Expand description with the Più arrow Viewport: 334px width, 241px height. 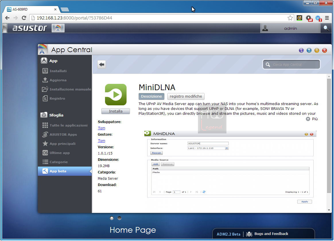[x=308, y=119]
